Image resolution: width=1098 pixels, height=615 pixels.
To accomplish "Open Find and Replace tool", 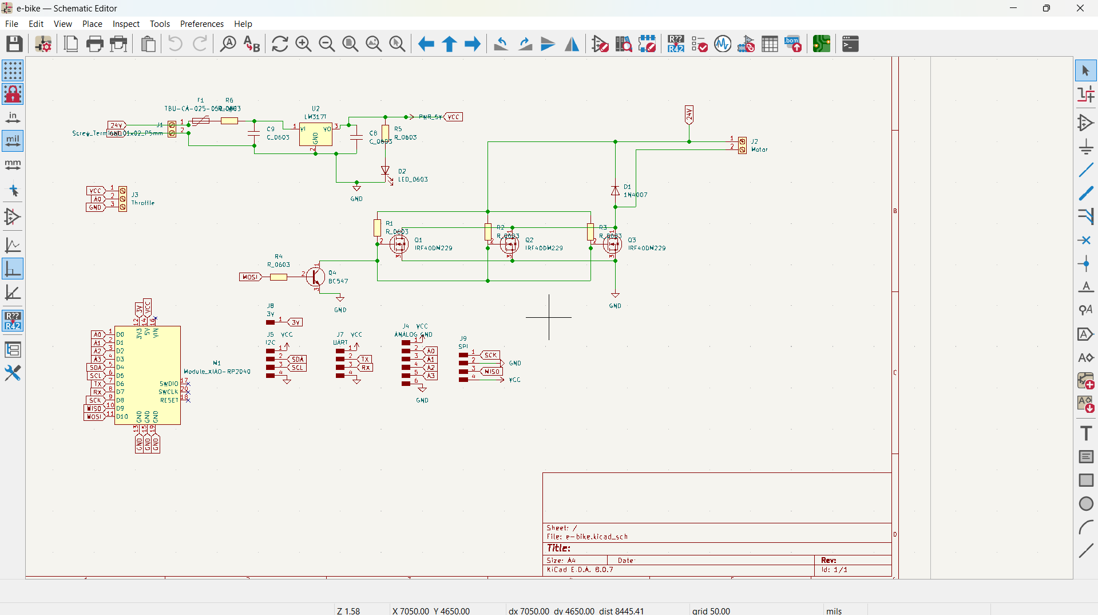I will (x=252, y=44).
